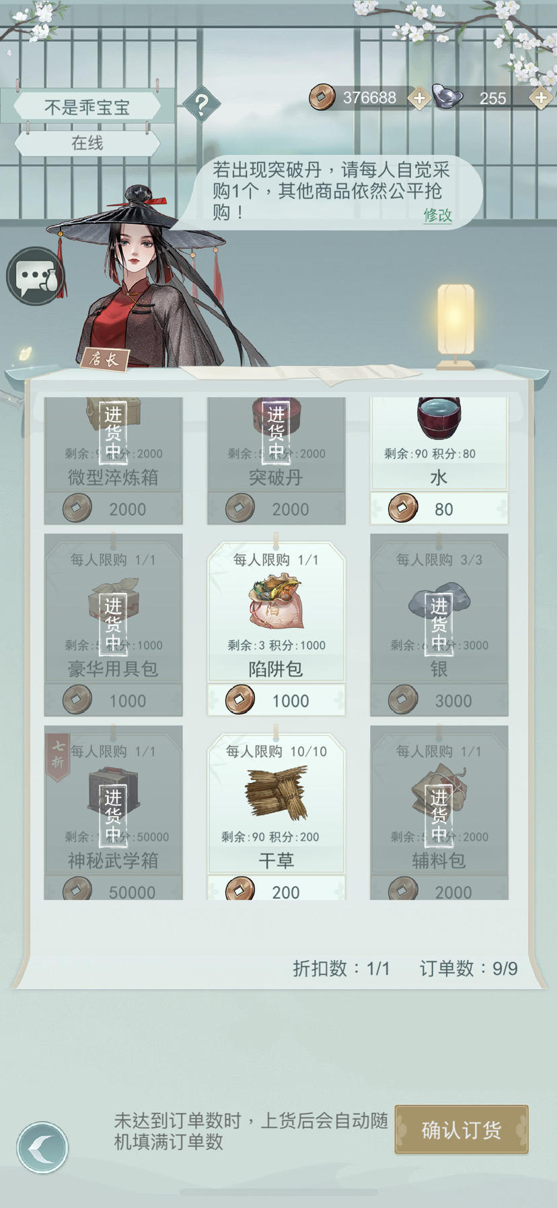Select the 干草 hay bundle item
Screen dimensions: 557x1208
(276, 803)
